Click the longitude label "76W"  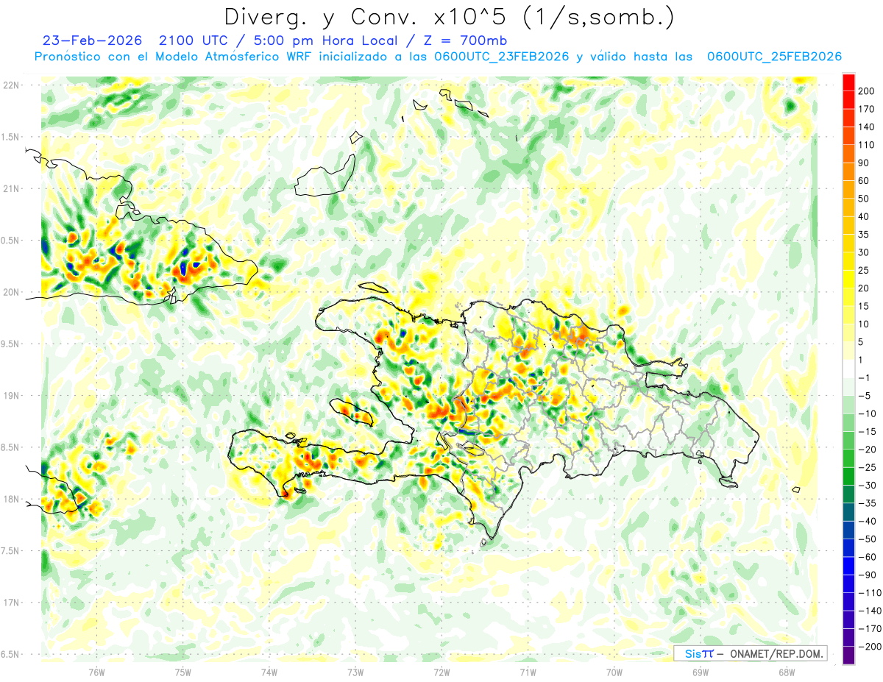tap(96, 672)
